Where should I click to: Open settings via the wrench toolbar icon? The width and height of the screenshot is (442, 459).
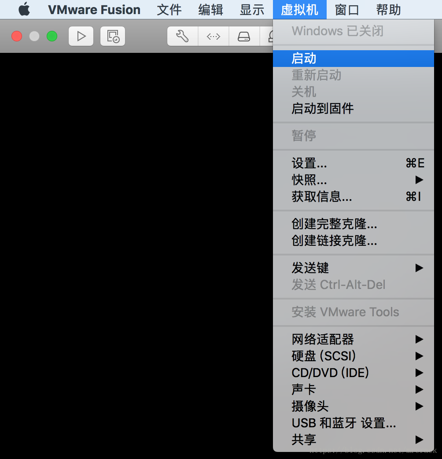tap(183, 36)
